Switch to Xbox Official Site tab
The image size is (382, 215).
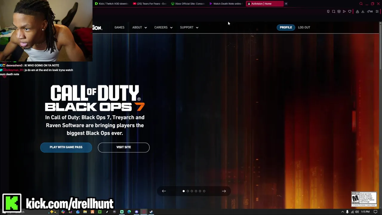pyautogui.click(x=188, y=4)
